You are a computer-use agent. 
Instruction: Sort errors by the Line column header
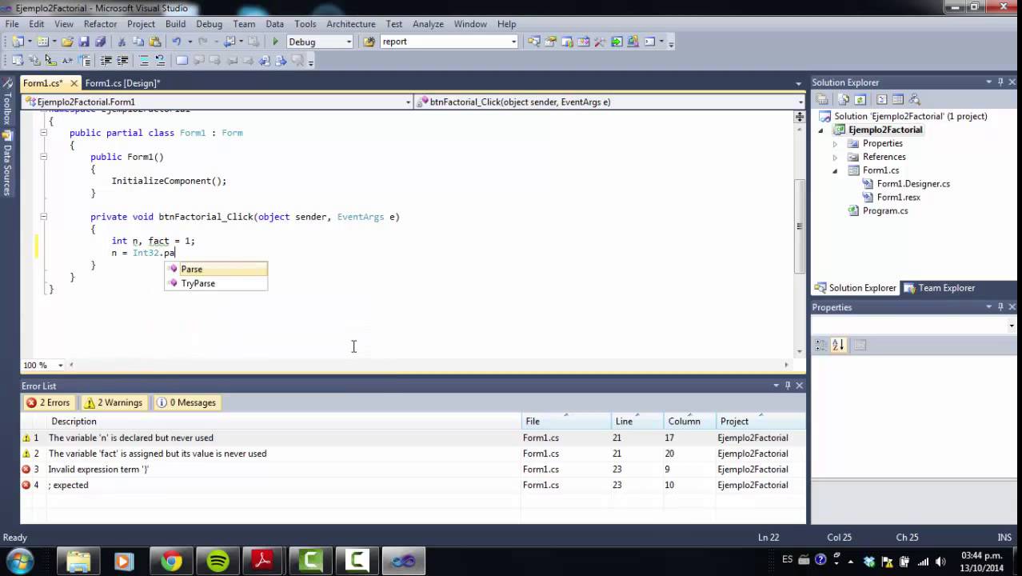(637, 422)
